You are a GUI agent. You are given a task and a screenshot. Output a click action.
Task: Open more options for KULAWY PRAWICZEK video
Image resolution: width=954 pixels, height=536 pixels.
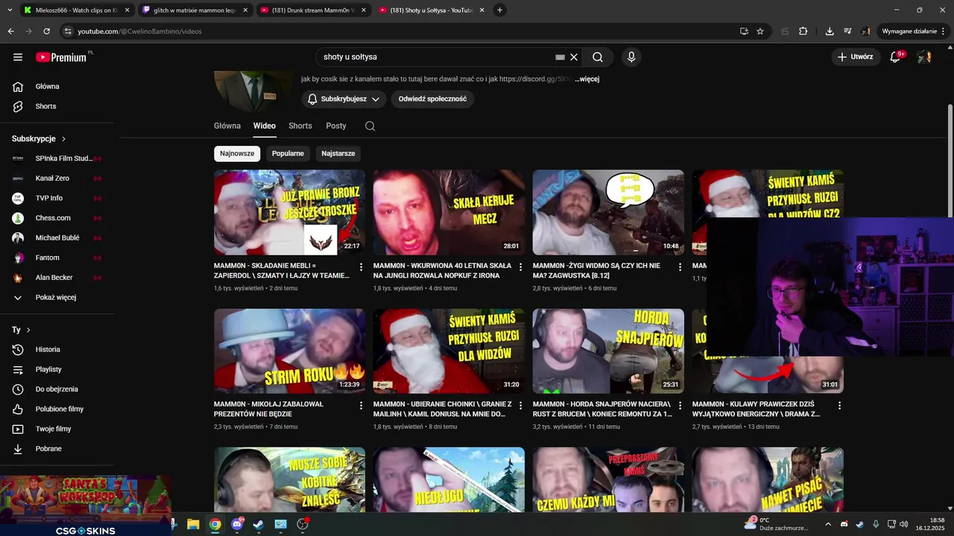coord(839,406)
